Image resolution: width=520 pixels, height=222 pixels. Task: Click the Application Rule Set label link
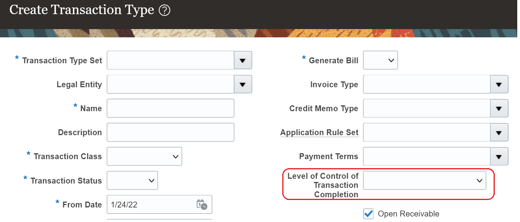click(319, 132)
